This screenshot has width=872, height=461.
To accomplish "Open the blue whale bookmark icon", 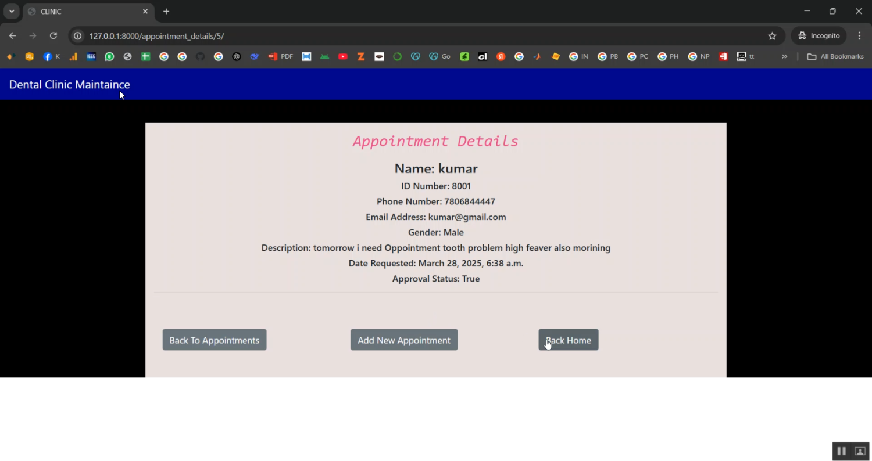I will point(255,56).
